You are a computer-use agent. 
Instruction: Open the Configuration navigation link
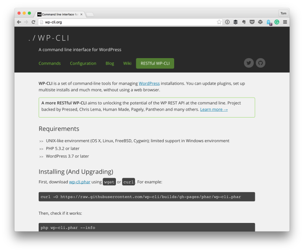[83, 63]
